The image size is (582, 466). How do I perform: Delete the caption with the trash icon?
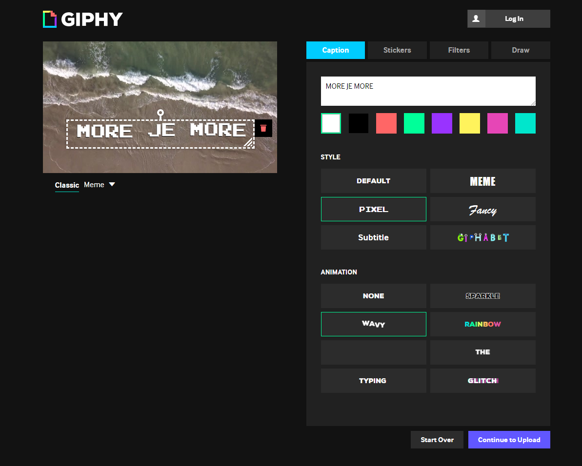coord(263,128)
